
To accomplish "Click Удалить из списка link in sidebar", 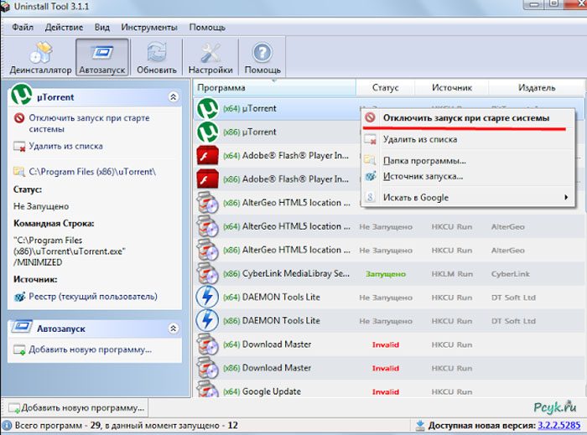I will pos(66,146).
